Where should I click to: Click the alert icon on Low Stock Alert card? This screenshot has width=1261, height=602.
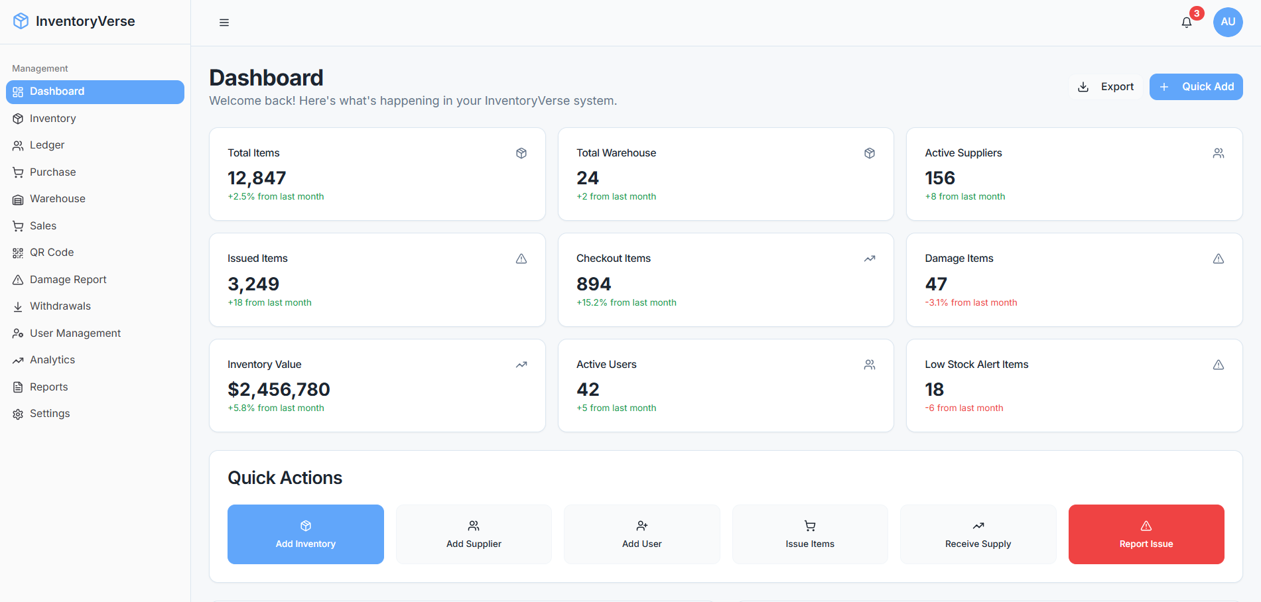(1218, 364)
